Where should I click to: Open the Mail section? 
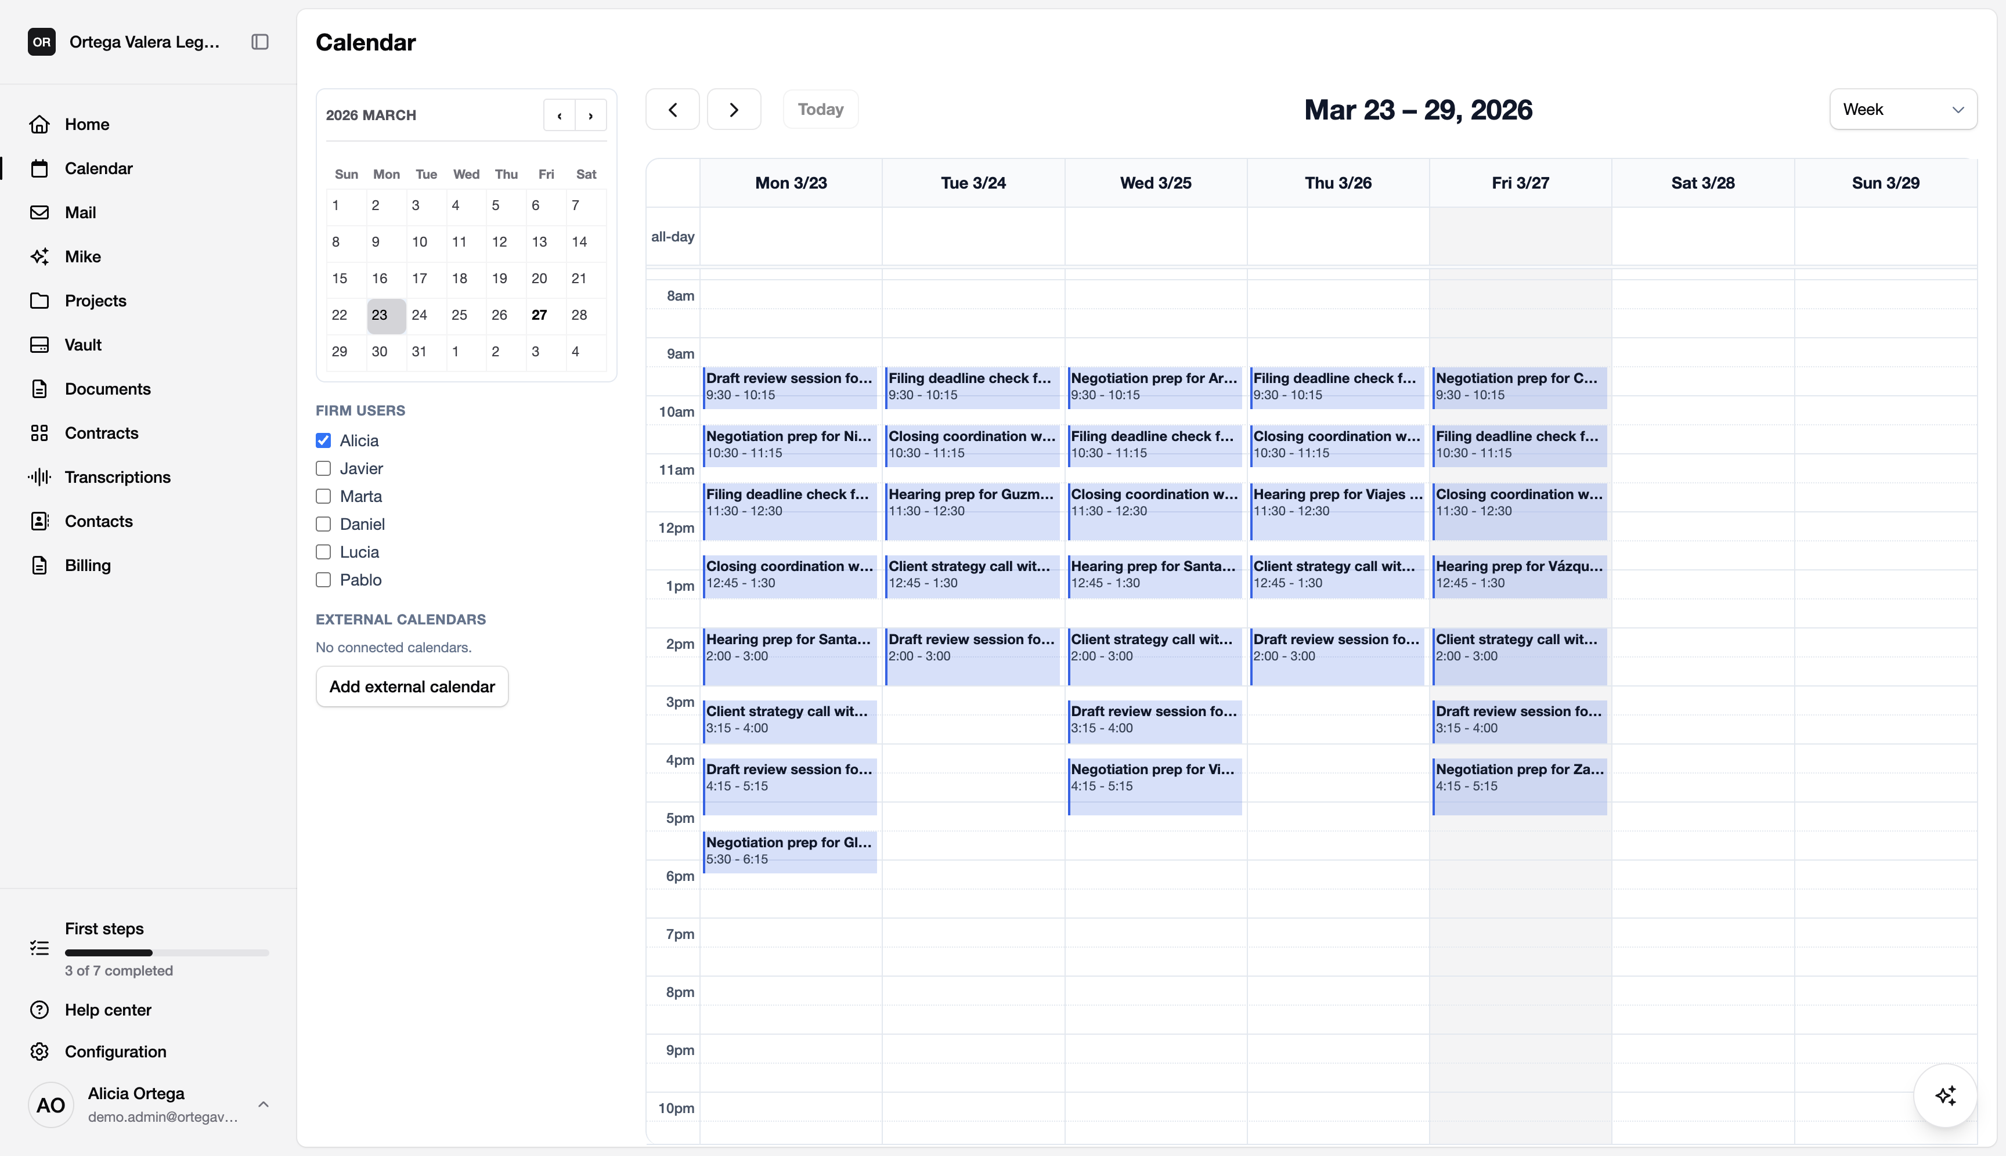pos(82,212)
